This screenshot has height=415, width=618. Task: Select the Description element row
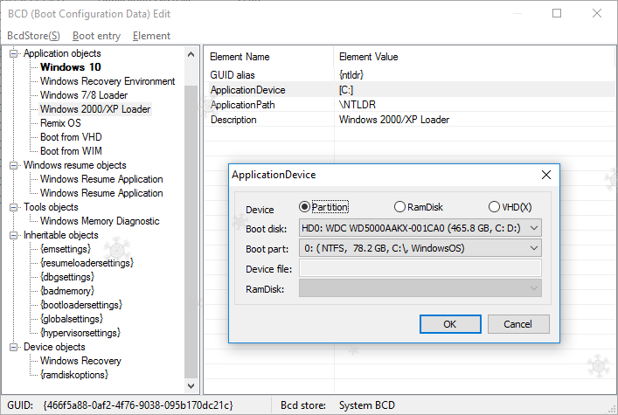click(410, 120)
